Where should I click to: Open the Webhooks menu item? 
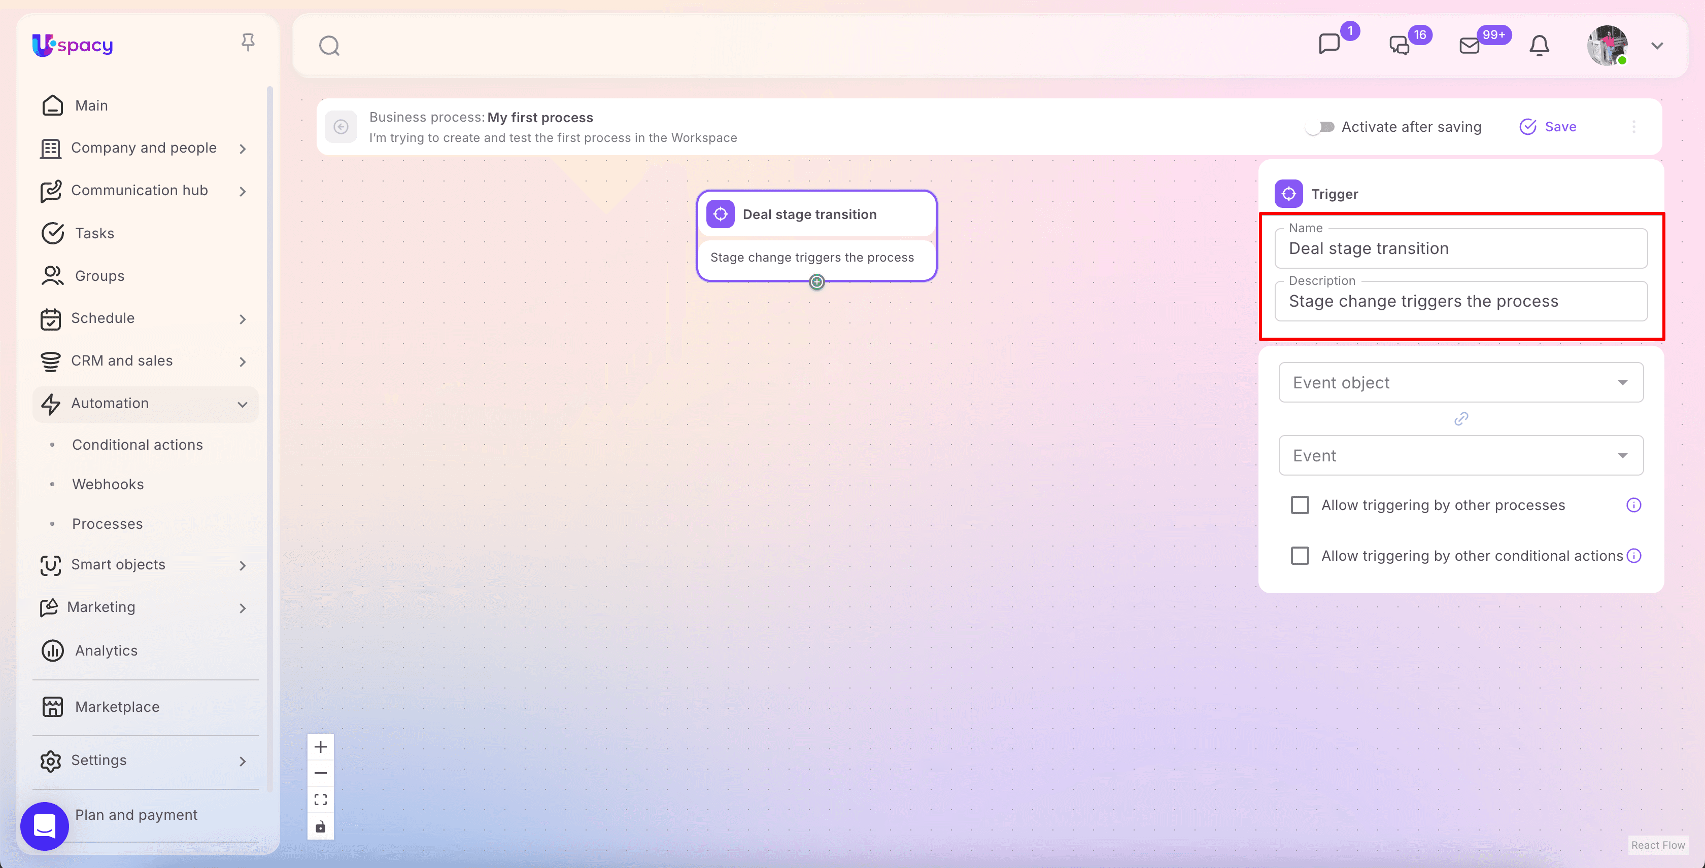[x=108, y=484]
